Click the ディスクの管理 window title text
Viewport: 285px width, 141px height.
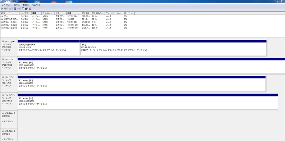[x=9, y=1]
